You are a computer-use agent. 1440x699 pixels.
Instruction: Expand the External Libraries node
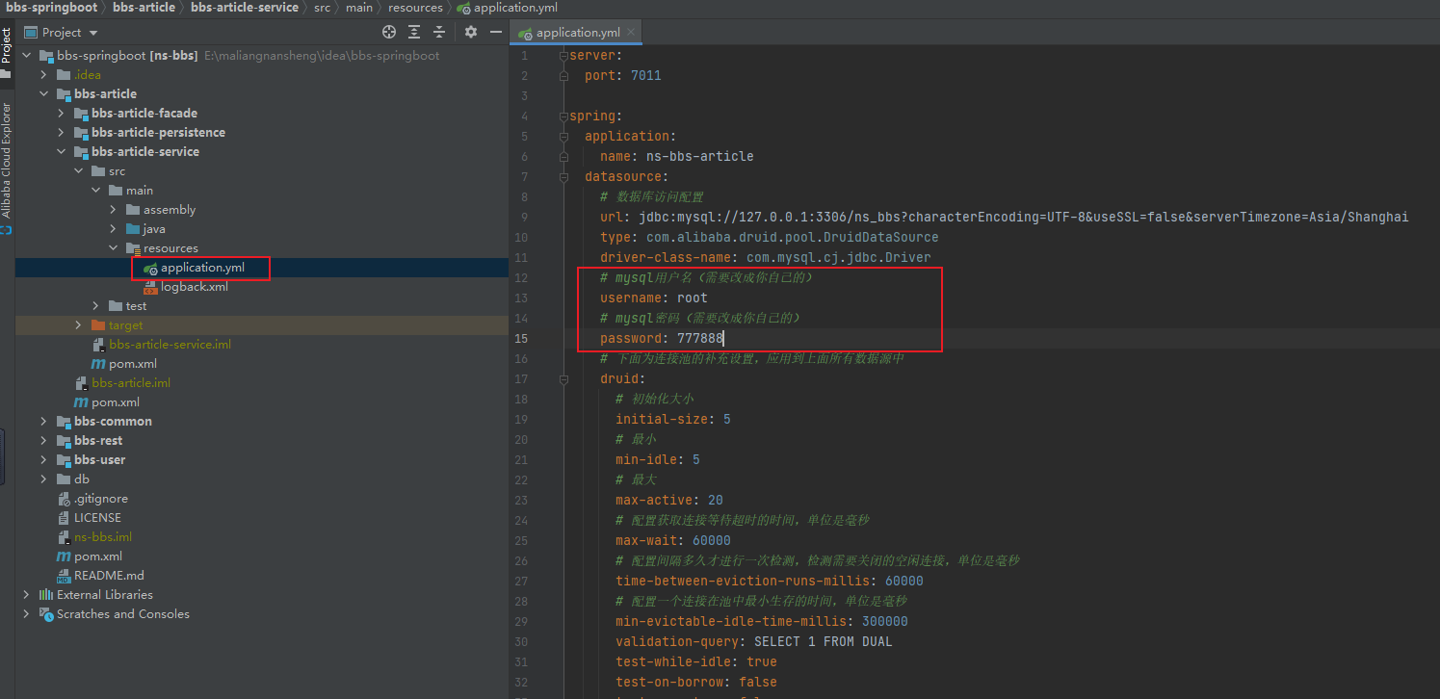(26, 595)
